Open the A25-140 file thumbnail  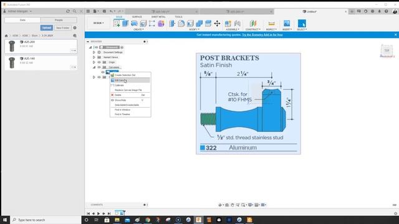(12, 63)
